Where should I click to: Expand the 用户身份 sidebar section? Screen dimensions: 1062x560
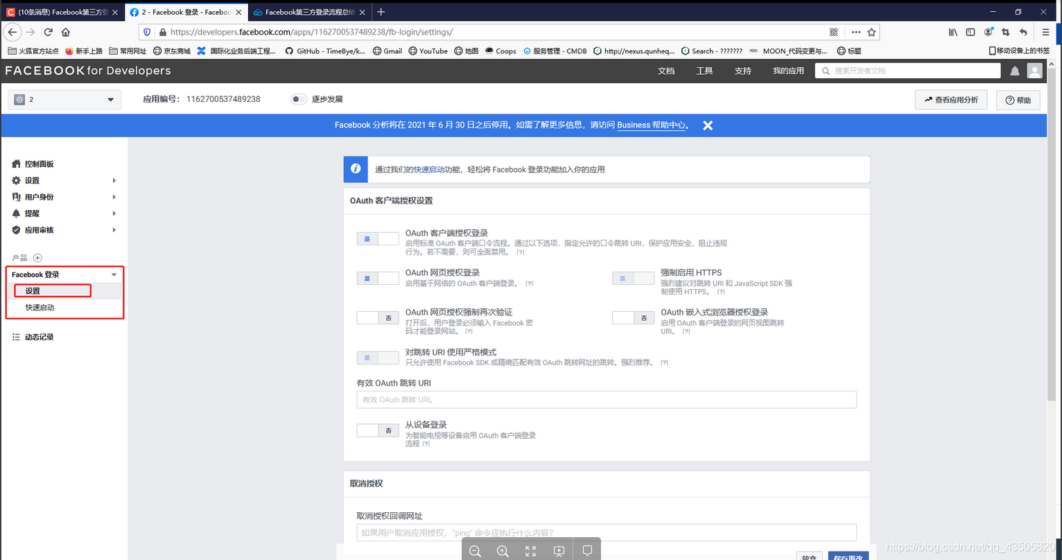pos(64,197)
